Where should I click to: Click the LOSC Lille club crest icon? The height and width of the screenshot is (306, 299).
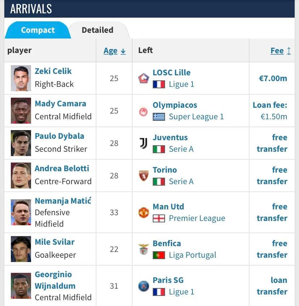point(144,78)
